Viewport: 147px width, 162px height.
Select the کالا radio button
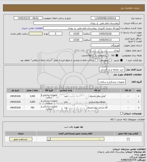tap(117, 55)
